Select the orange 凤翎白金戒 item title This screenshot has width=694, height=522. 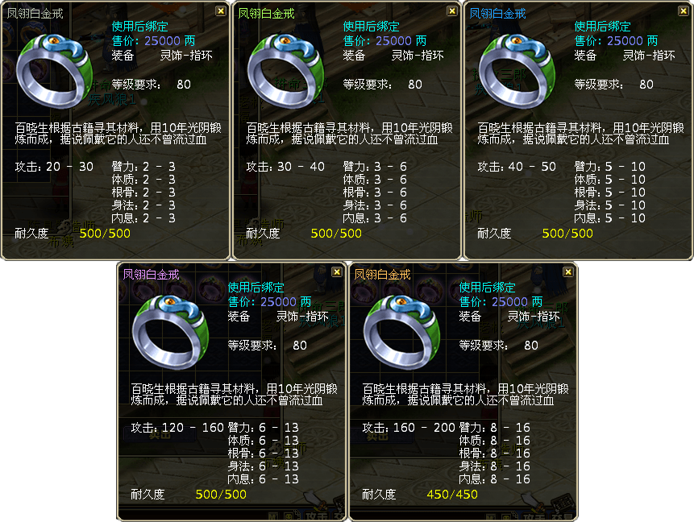(382, 275)
